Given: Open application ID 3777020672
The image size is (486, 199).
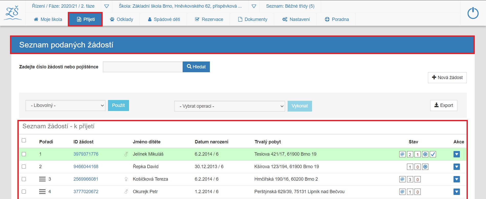Looking at the screenshot, I should 86,192.
